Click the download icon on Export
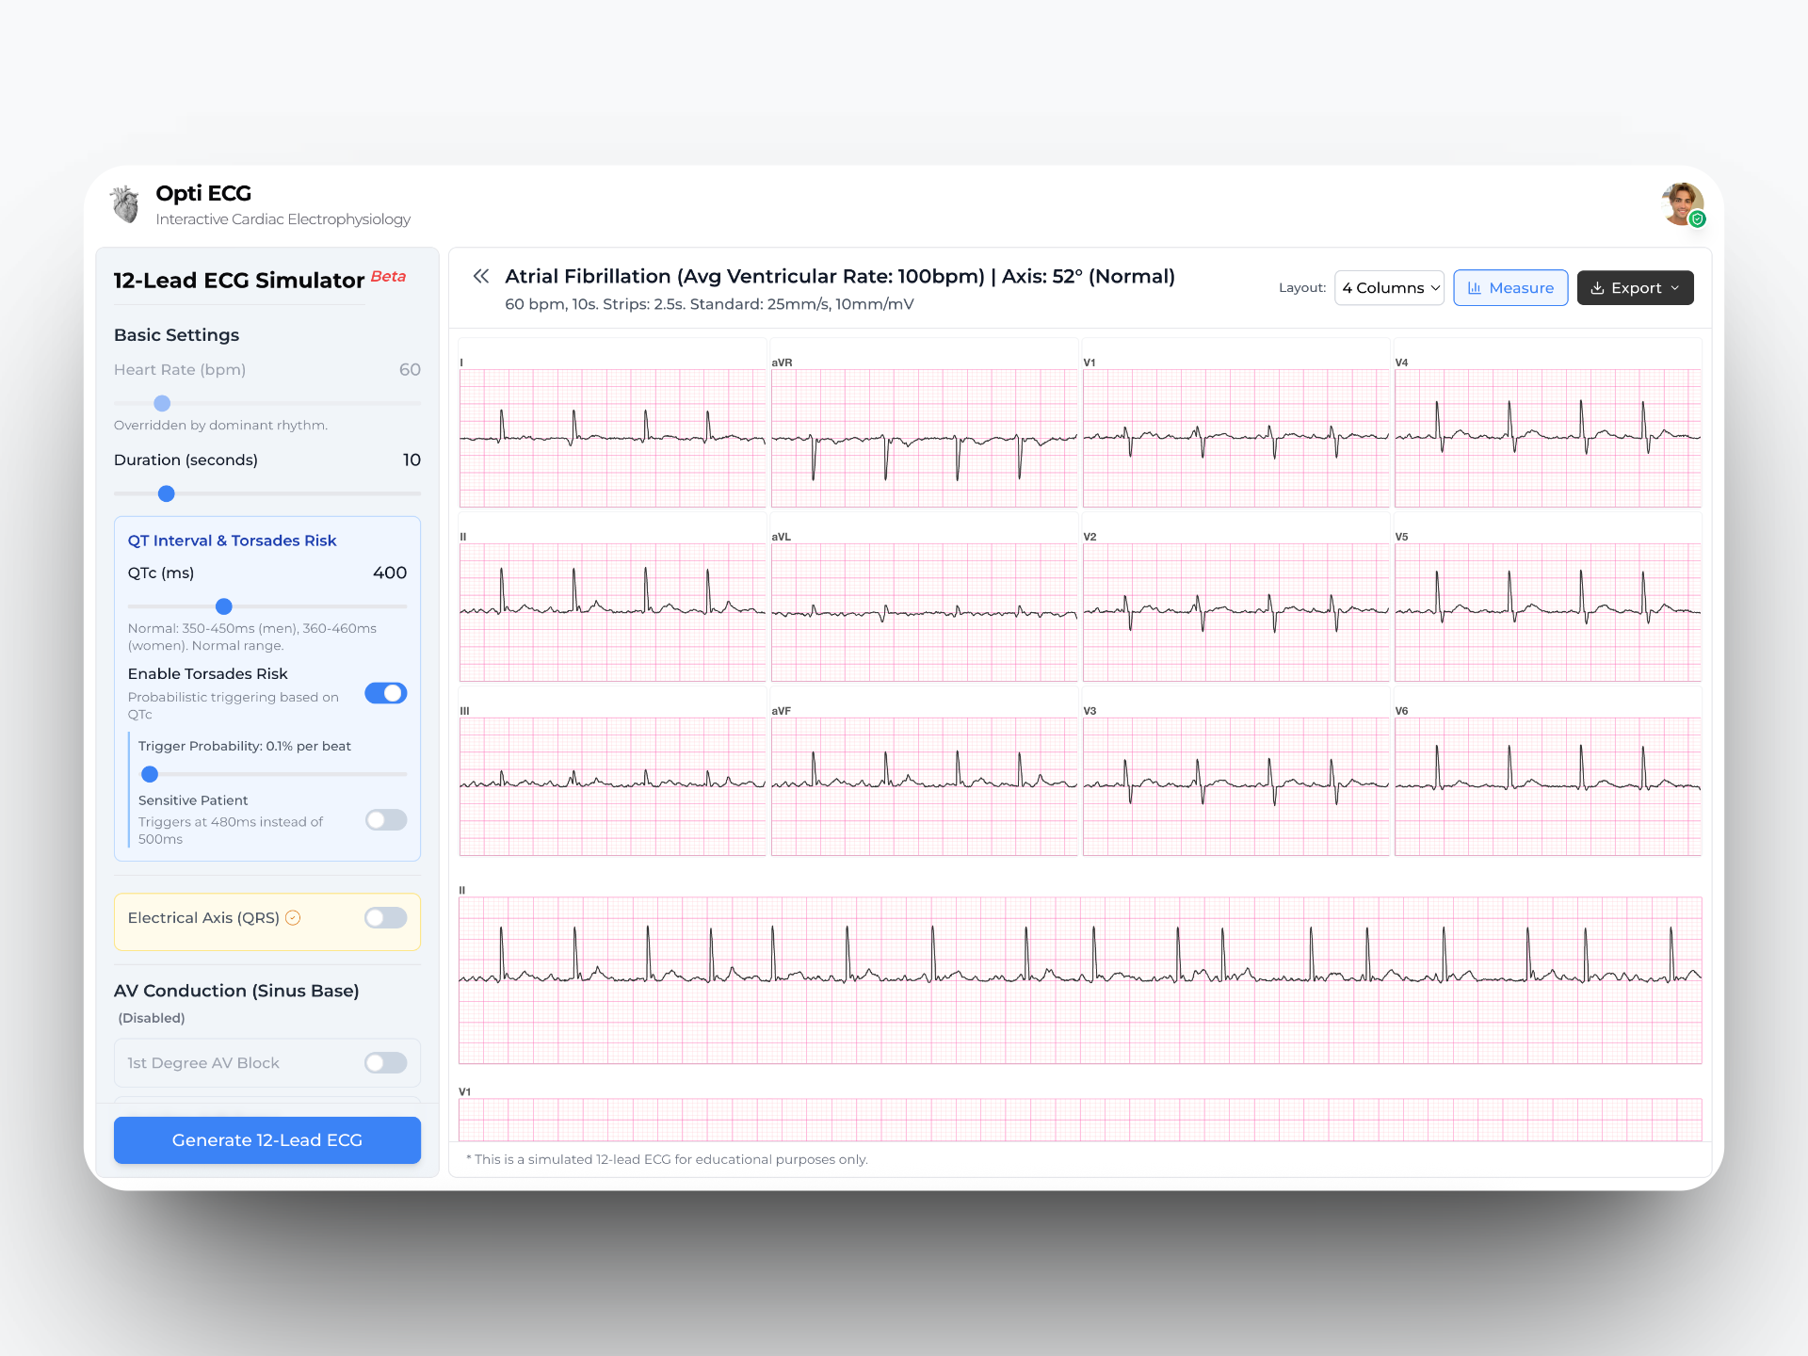The image size is (1808, 1356). pos(1597,288)
